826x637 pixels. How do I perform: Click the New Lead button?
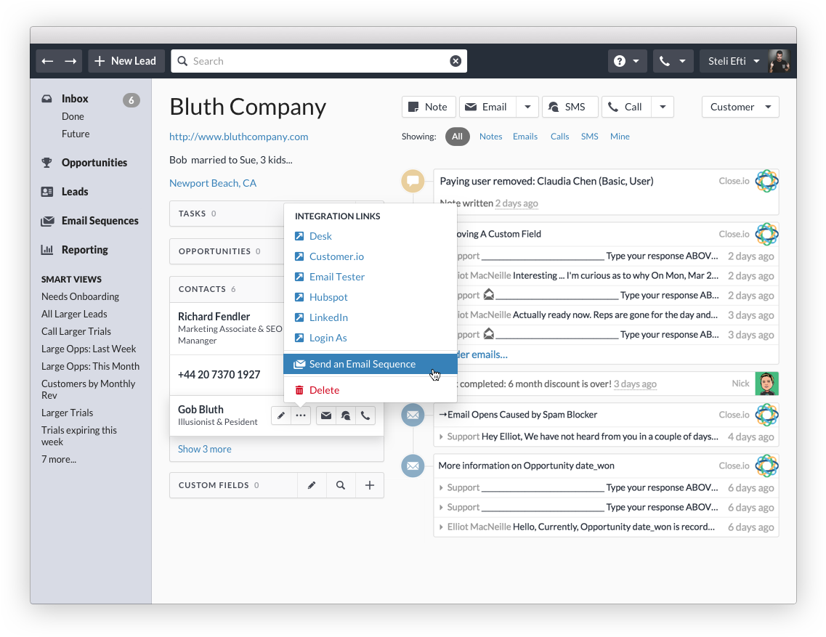[x=126, y=61]
